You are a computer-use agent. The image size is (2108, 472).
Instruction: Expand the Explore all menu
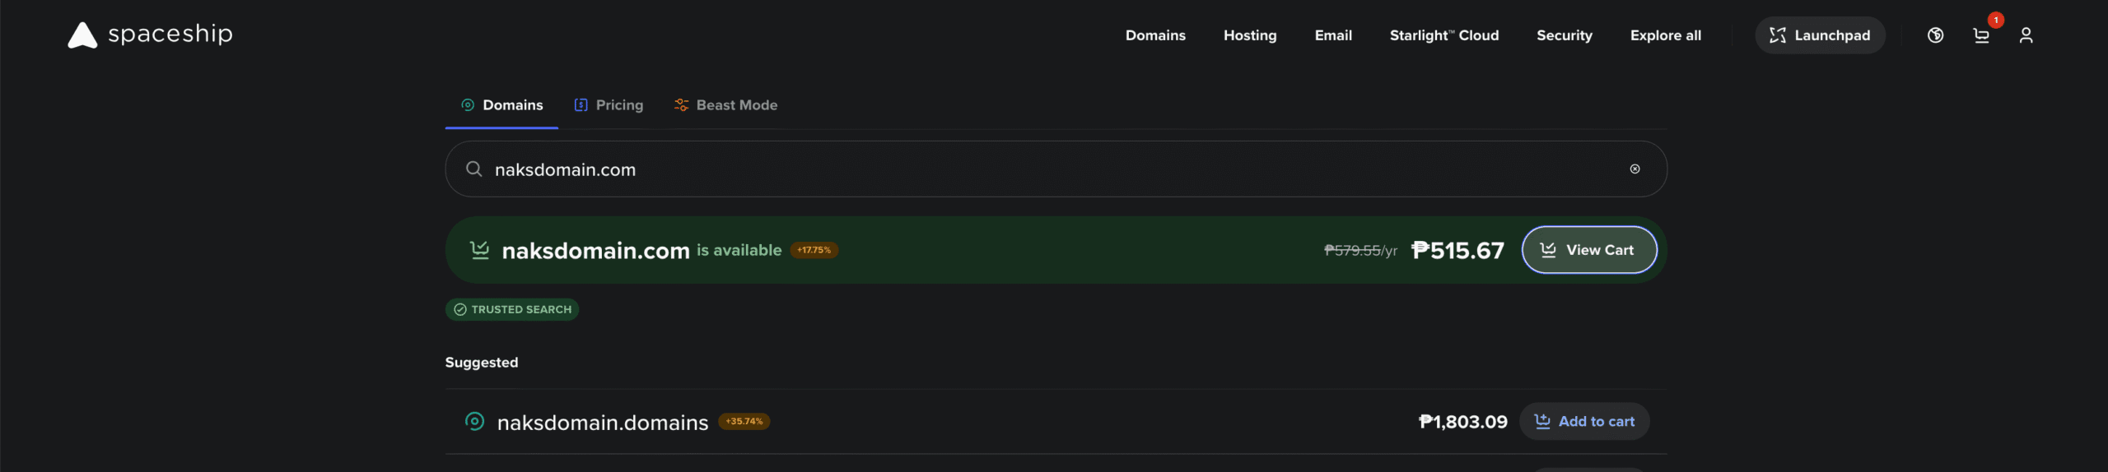point(1665,35)
